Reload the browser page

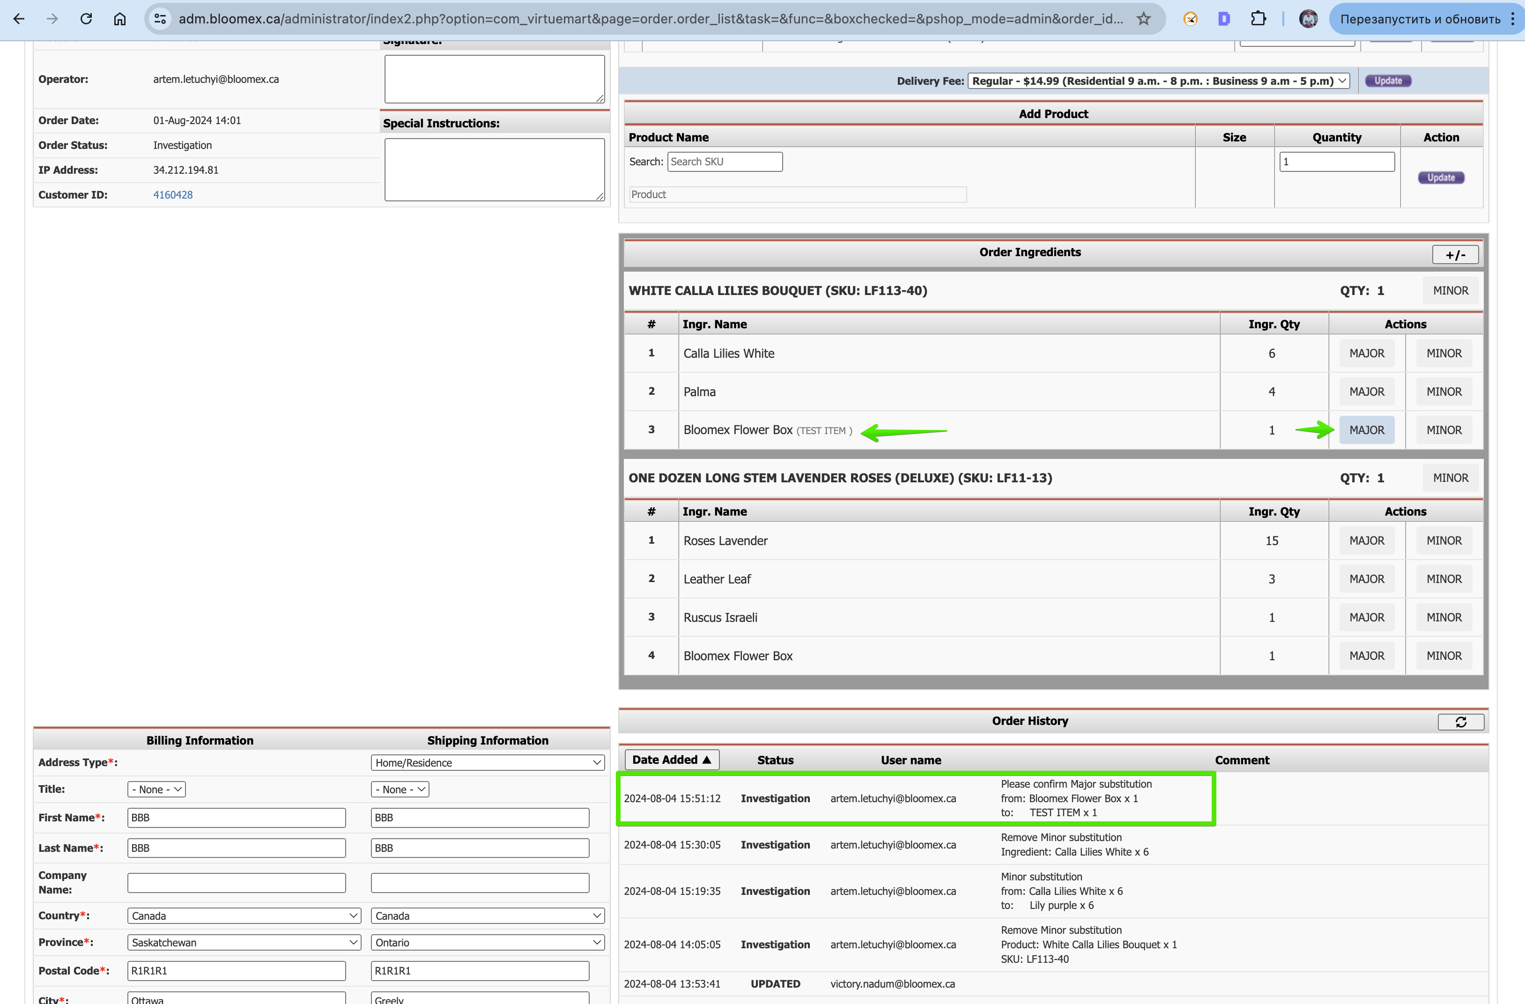pos(86,19)
